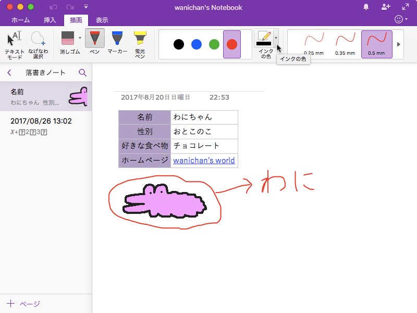Pick the blue ink color

pos(197,44)
